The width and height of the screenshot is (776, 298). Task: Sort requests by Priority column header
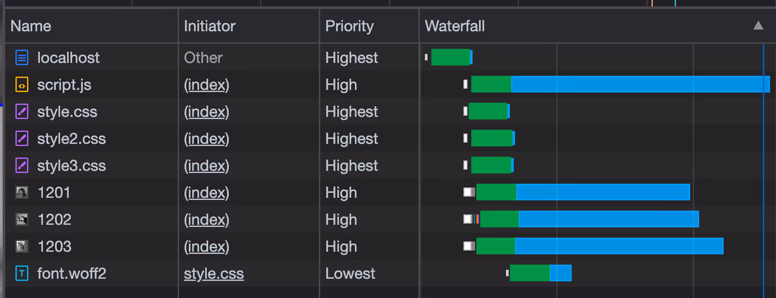tap(349, 26)
